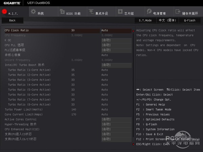Click the Turbo Power Limit value 140

click(x=74, y=109)
